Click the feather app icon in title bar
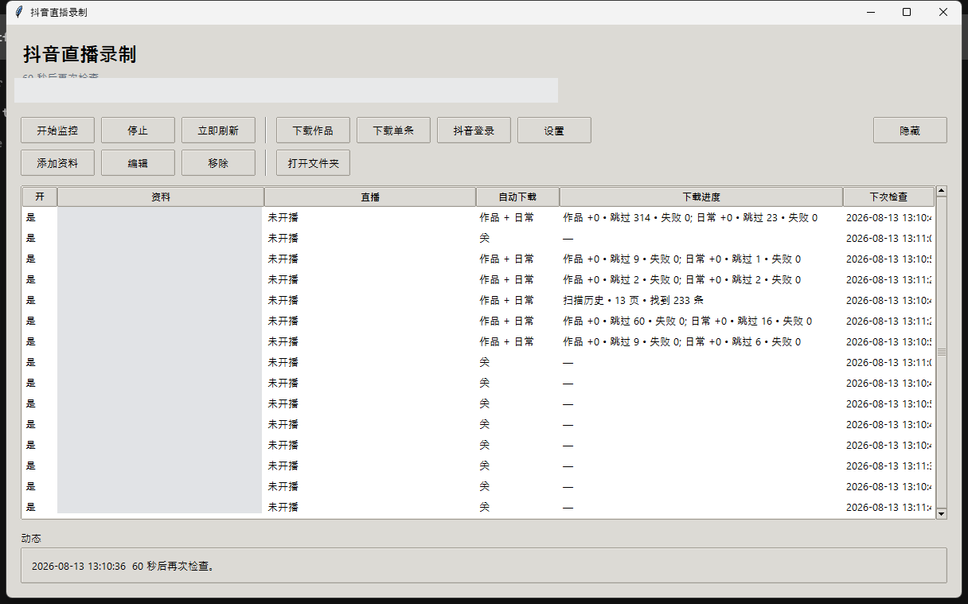Image resolution: width=968 pixels, height=604 pixels. (x=18, y=12)
